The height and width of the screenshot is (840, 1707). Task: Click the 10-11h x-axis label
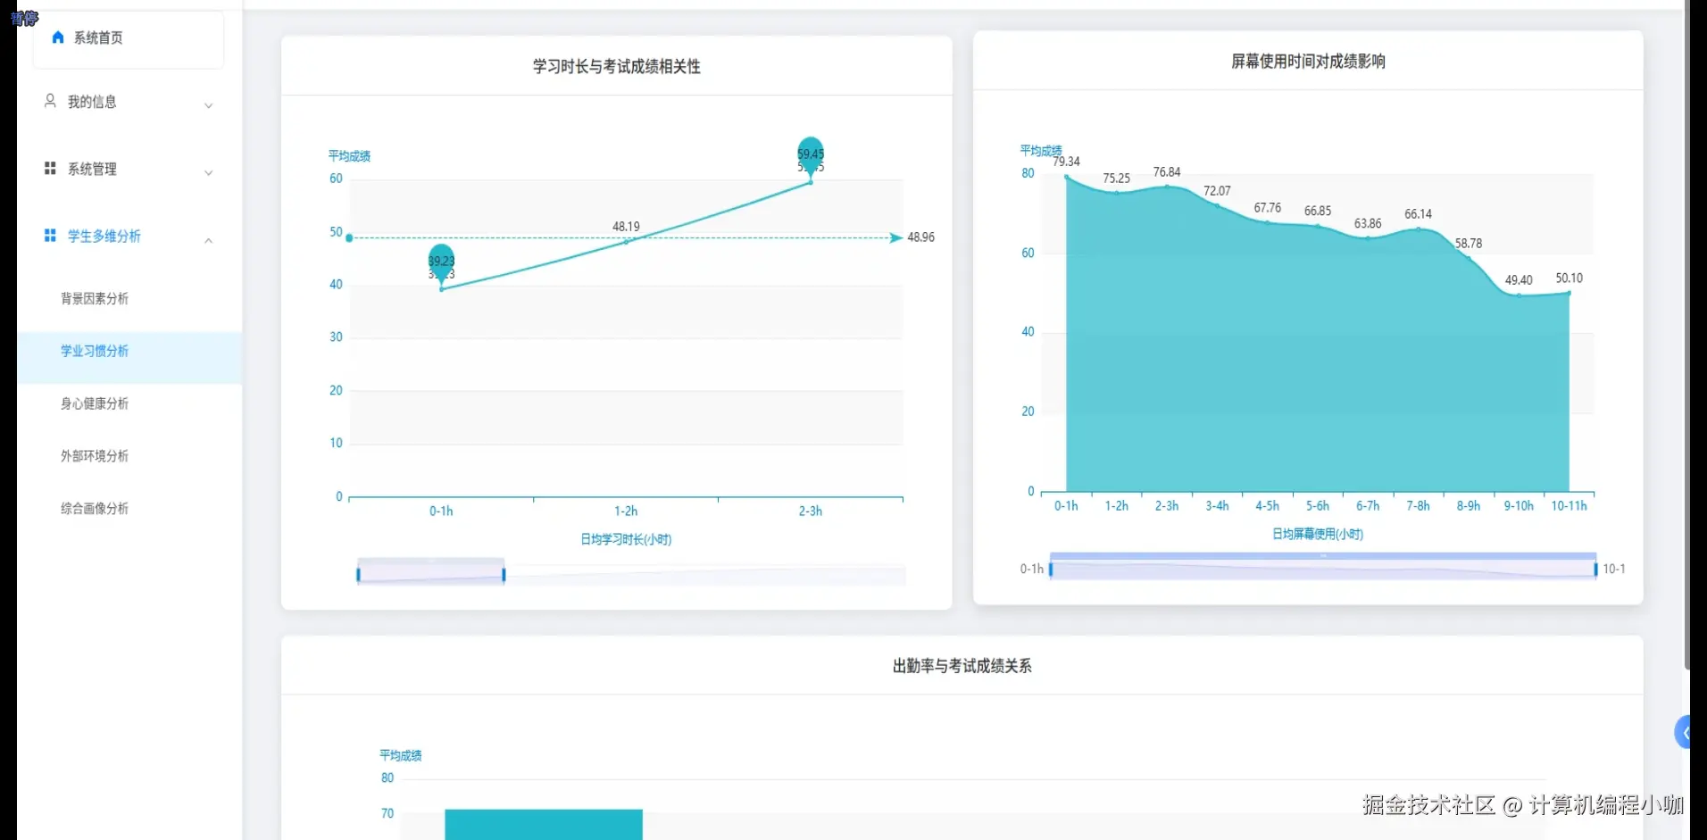(x=1569, y=506)
